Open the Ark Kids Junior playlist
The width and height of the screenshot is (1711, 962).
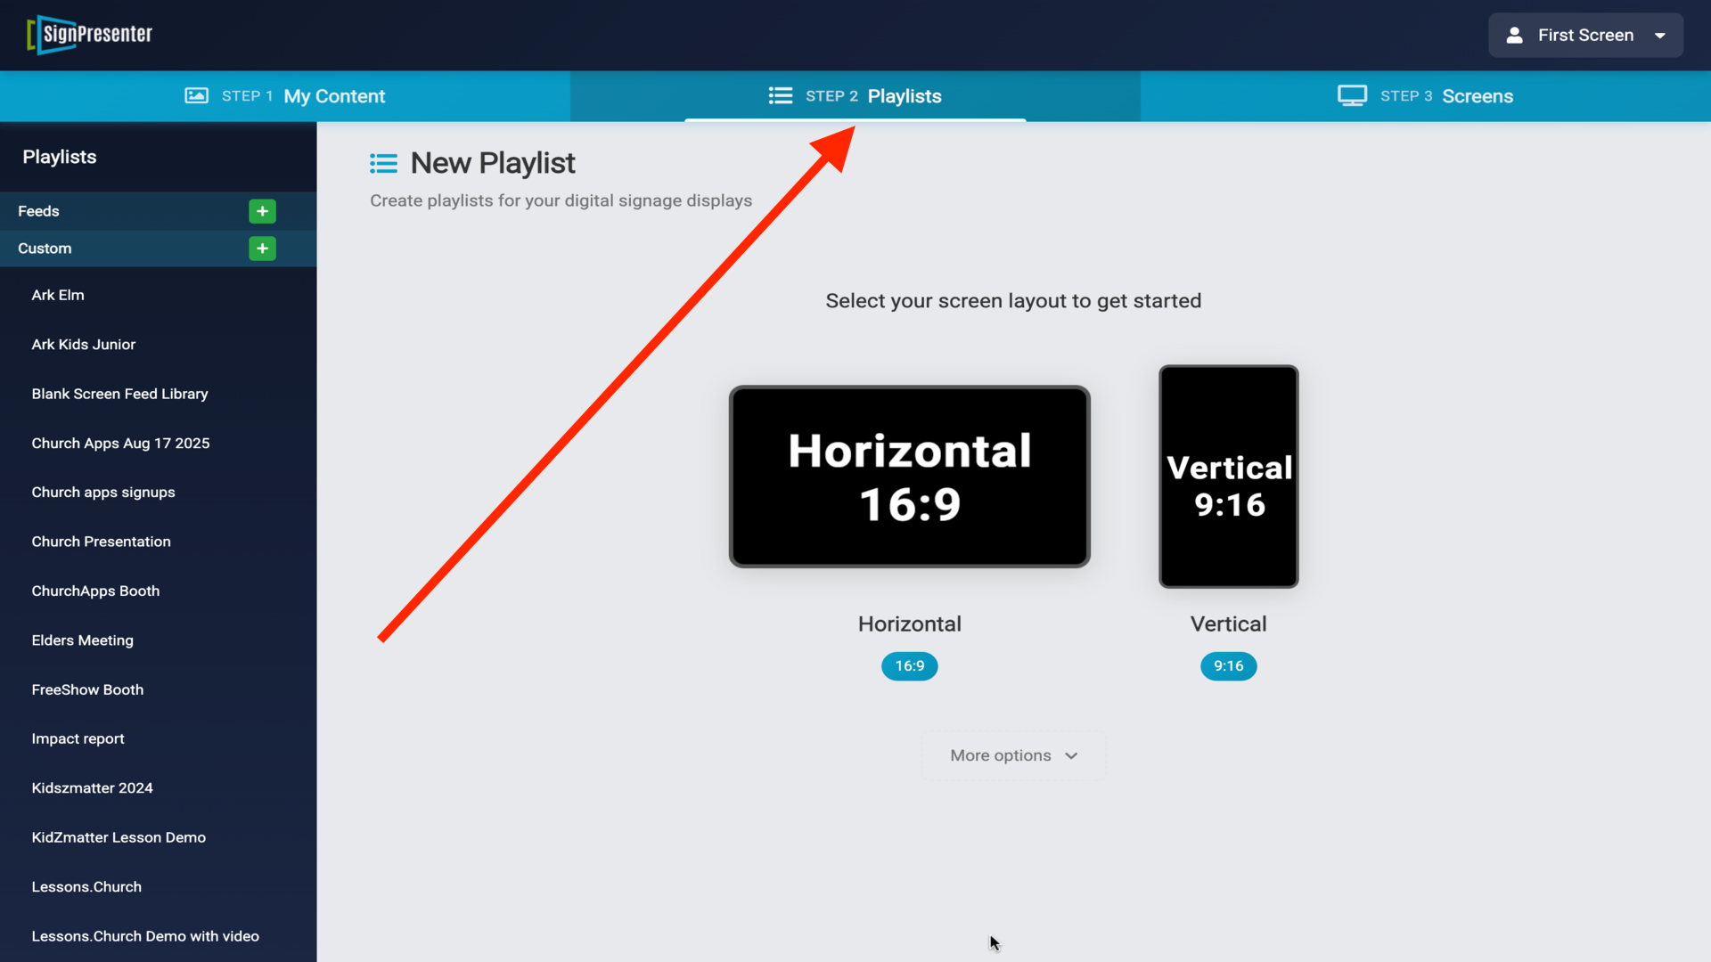coord(84,345)
